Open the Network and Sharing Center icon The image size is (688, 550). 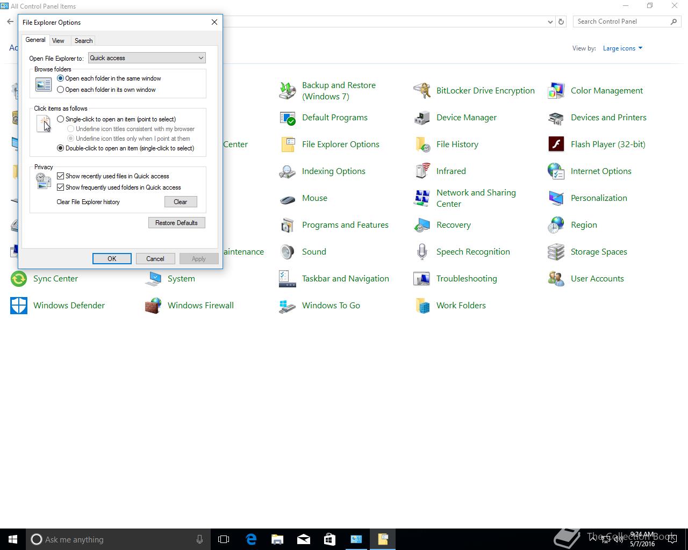coord(422,198)
